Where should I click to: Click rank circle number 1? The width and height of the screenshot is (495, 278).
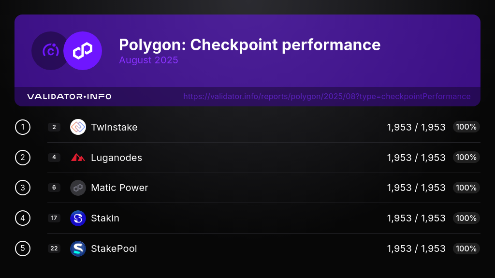click(x=23, y=127)
